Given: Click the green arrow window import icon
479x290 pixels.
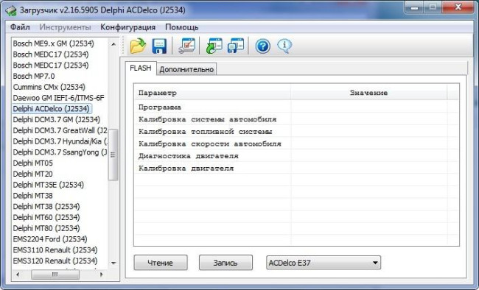Looking at the screenshot, I should coord(214,46).
